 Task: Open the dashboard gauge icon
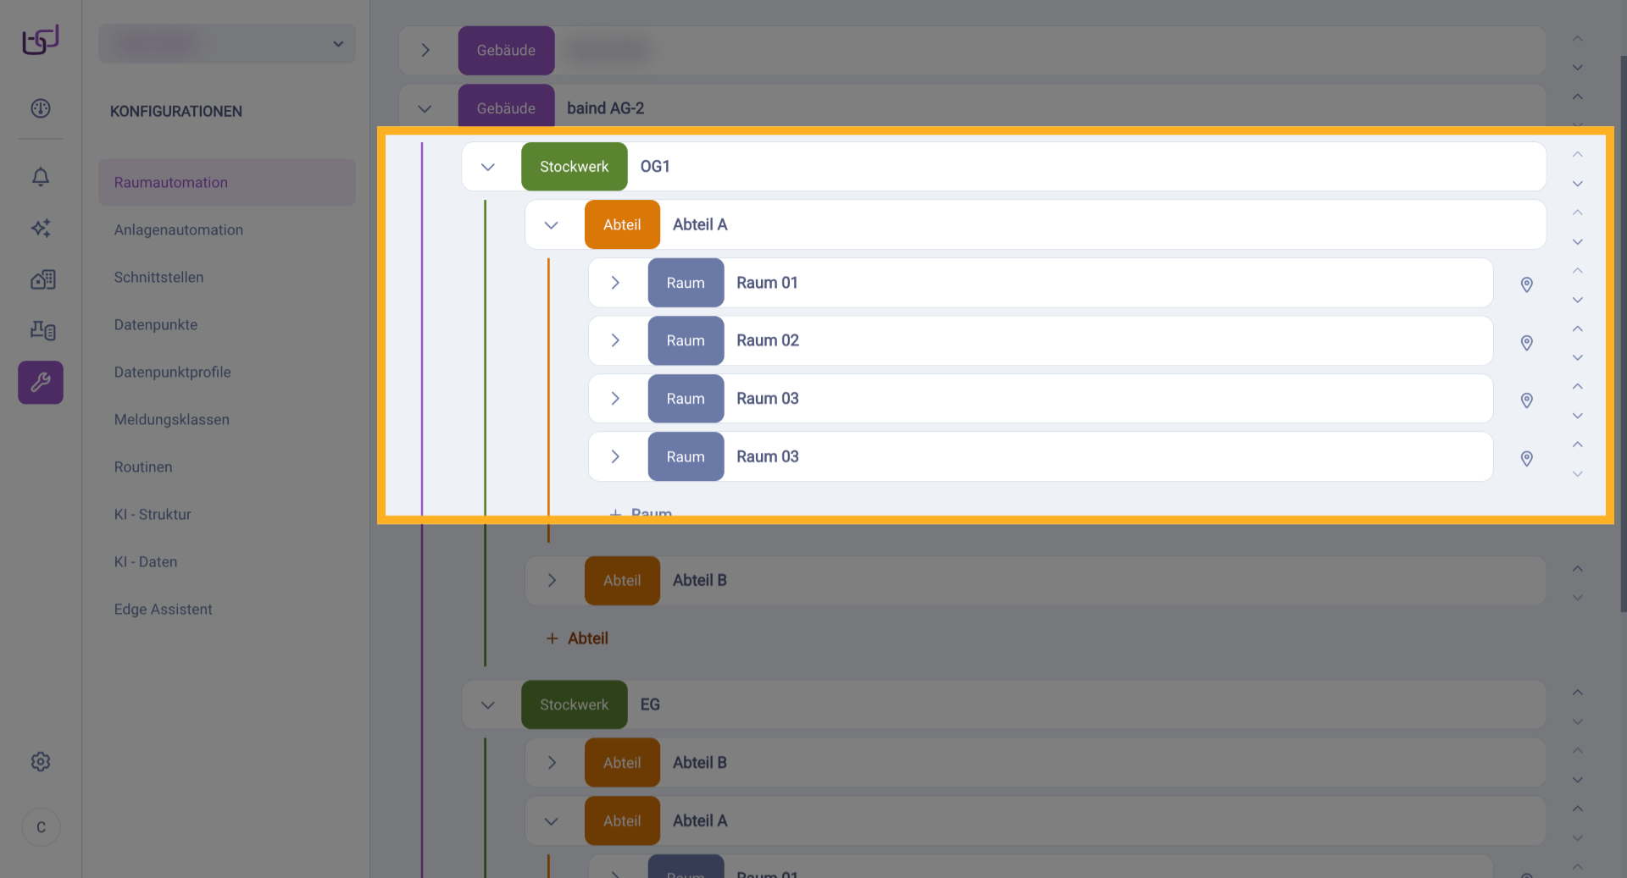pos(41,108)
